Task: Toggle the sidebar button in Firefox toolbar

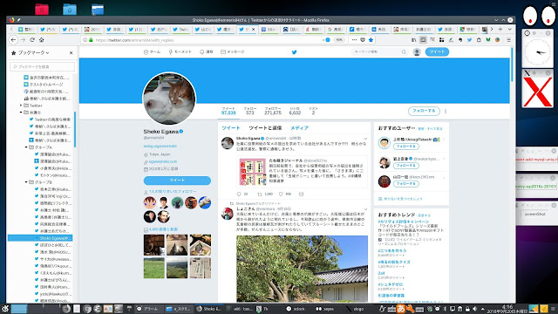Action: pos(423,40)
